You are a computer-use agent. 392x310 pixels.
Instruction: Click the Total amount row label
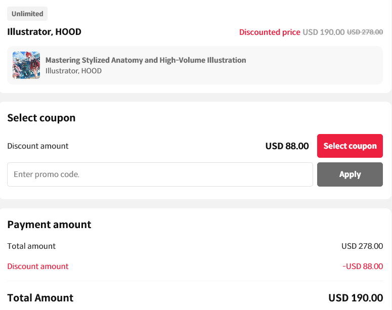[x=31, y=246]
